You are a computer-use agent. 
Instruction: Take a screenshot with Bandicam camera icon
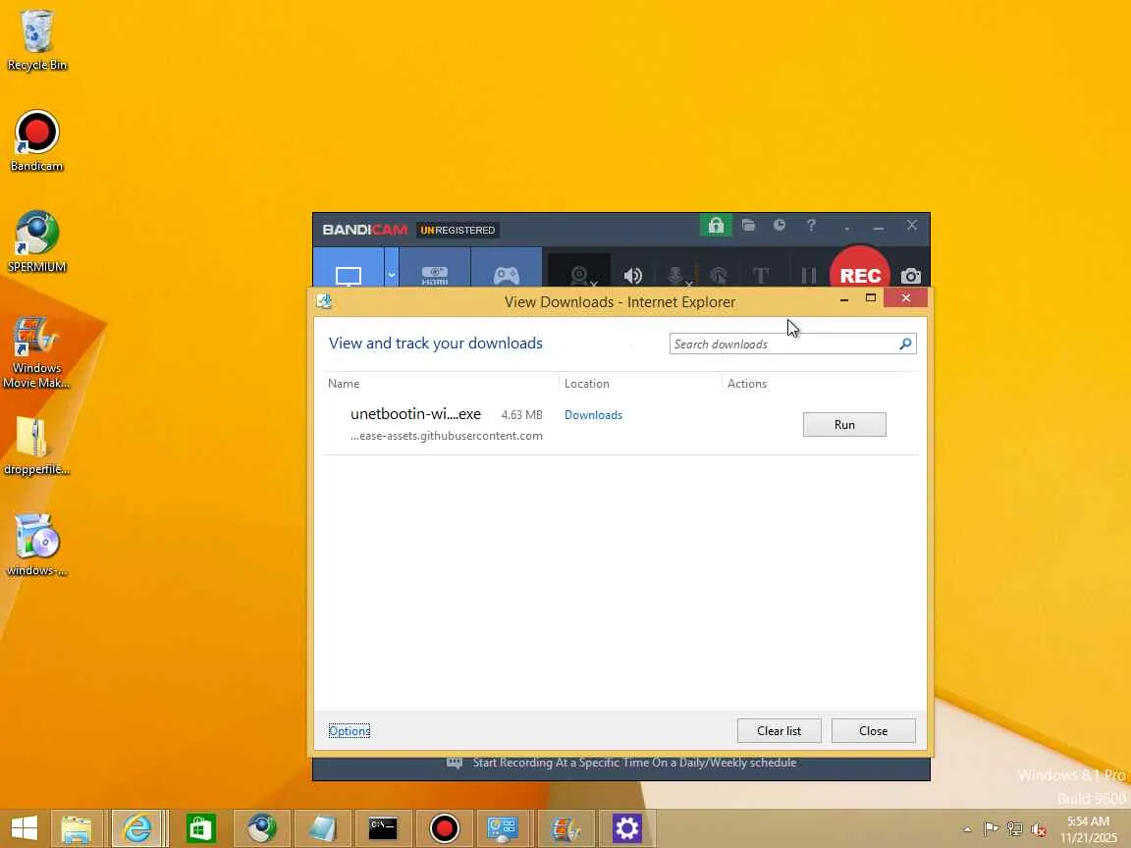coord(910,276)
